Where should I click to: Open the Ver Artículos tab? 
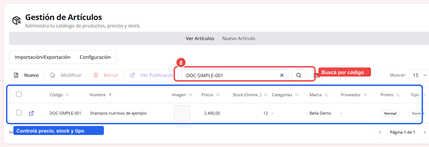(x=200, y=38)
